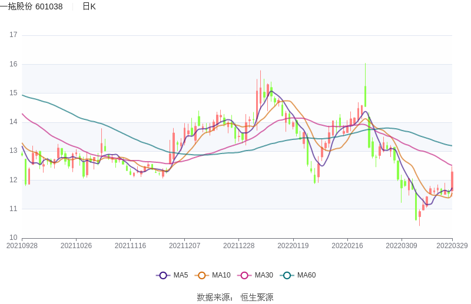Click the 20220119 x-axis date label
Viewport: 471px width, 304px height.
coord(293,246)
